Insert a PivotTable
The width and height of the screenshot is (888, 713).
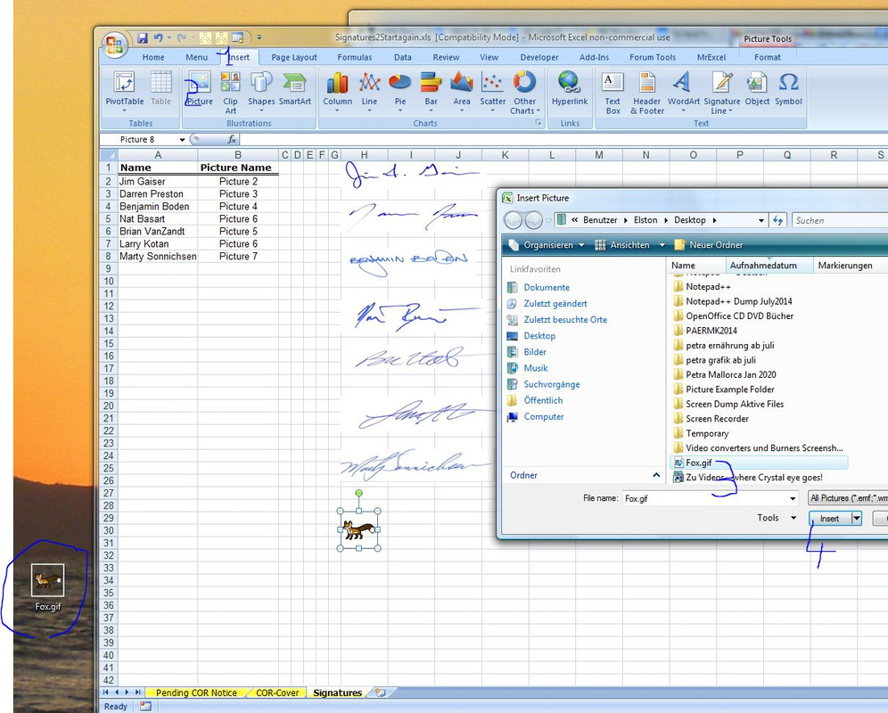tap(125, 91)
